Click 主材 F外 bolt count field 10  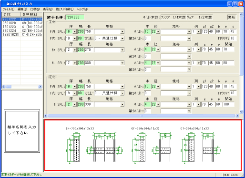coord(147,31)
